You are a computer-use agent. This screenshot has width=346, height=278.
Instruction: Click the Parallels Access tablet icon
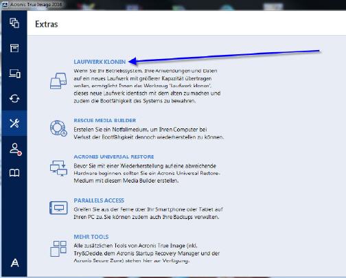pyautogui.click(x=58, y=208)
